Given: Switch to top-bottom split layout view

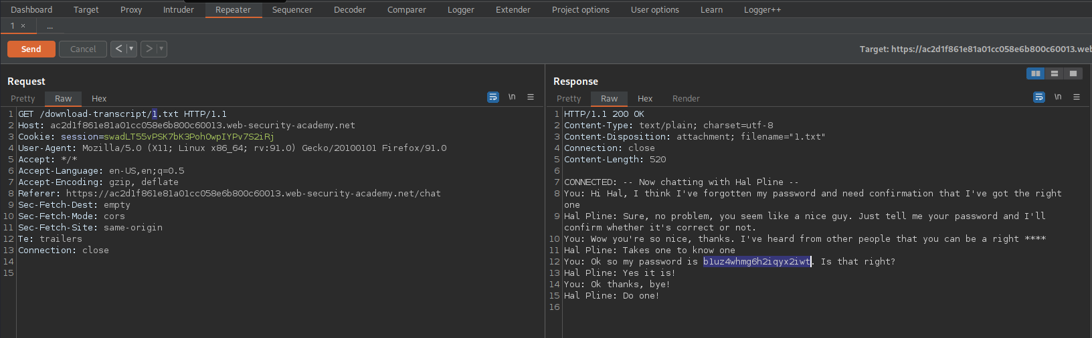Looking at the screenshot, I should (1055, 73).
